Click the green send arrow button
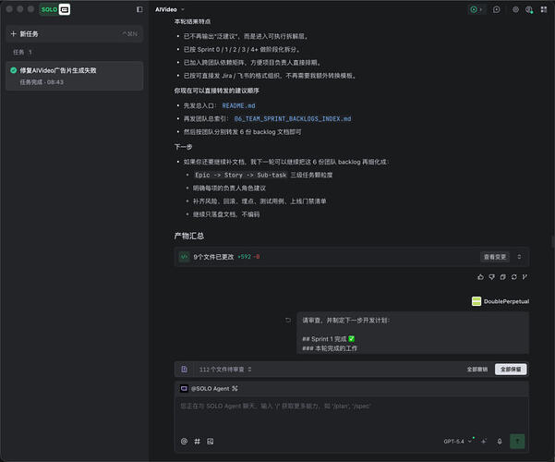 pos(517,442)
